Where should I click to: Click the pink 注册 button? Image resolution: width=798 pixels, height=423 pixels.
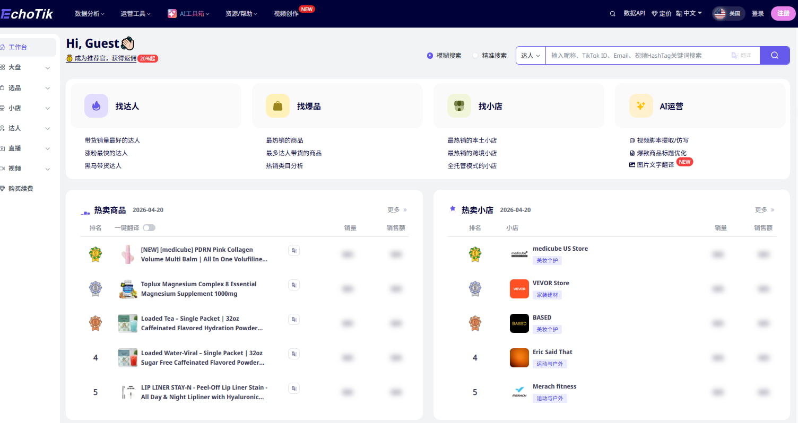783,14
